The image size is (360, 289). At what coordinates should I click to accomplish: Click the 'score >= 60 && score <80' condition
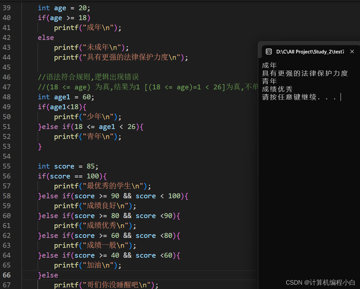click(x=123, y=236)
